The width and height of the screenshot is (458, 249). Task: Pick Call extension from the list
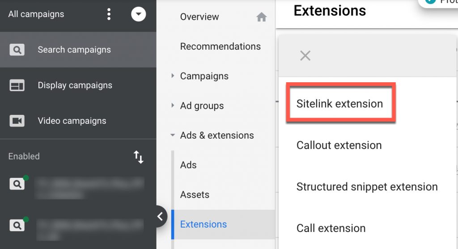(x=331, y=228)
